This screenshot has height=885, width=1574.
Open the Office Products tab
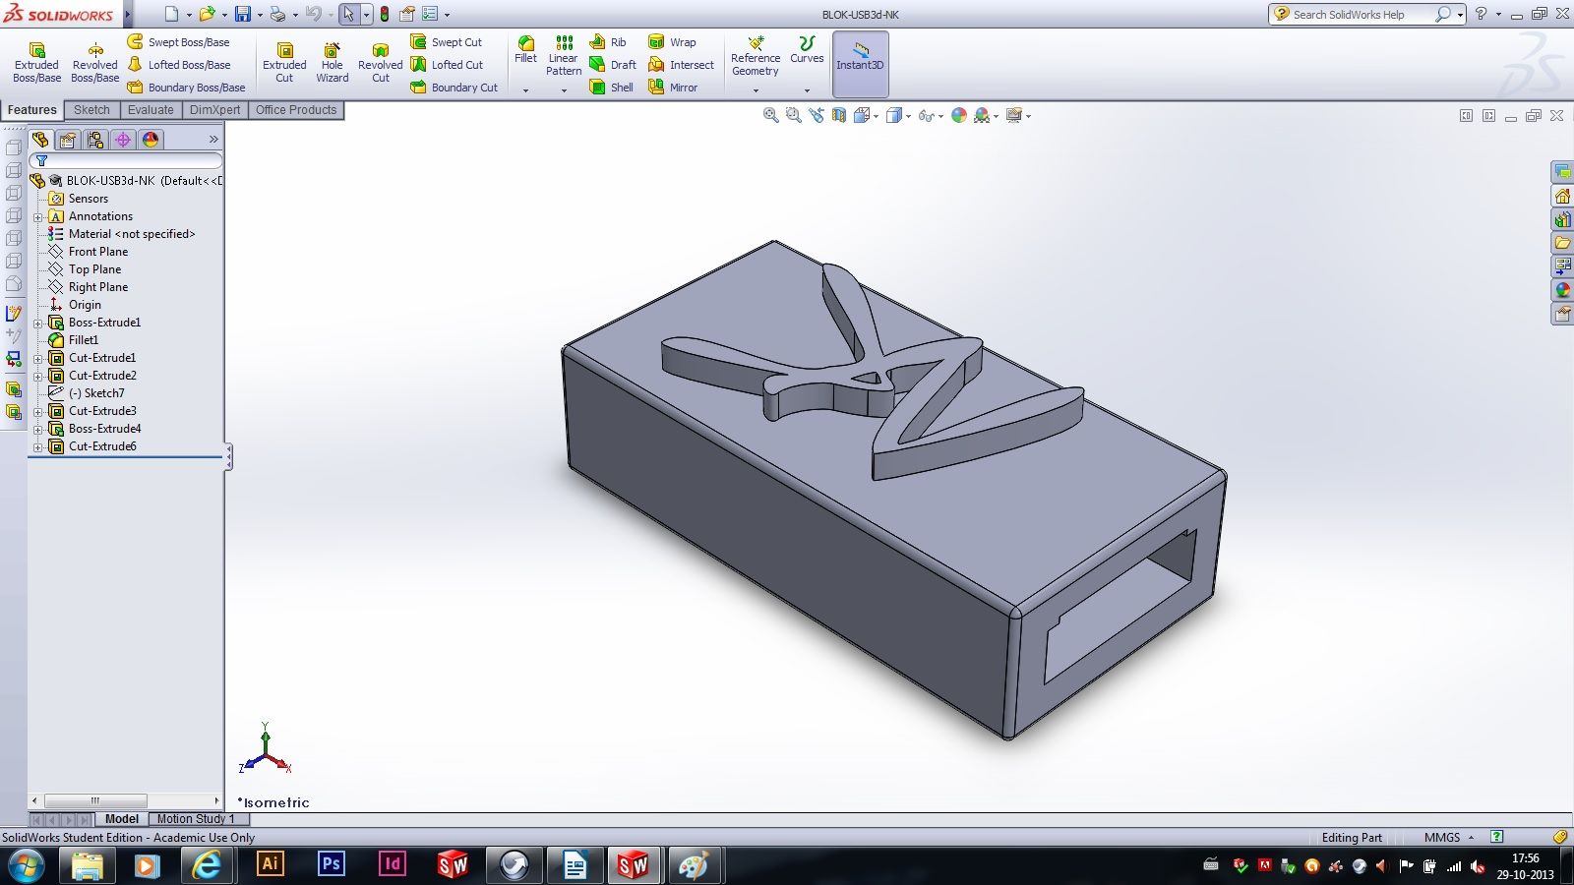[295, 109]
